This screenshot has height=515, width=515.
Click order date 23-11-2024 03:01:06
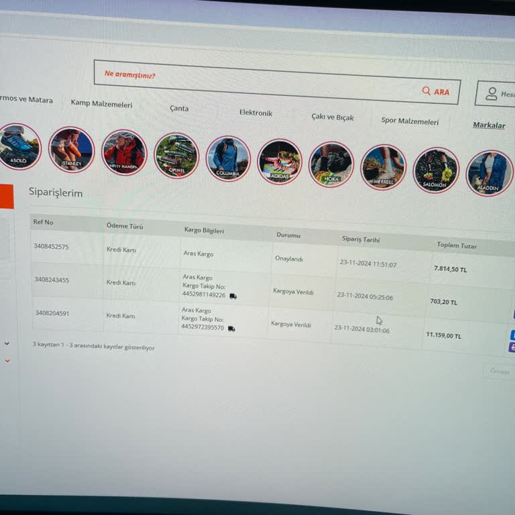coord(362,329)
